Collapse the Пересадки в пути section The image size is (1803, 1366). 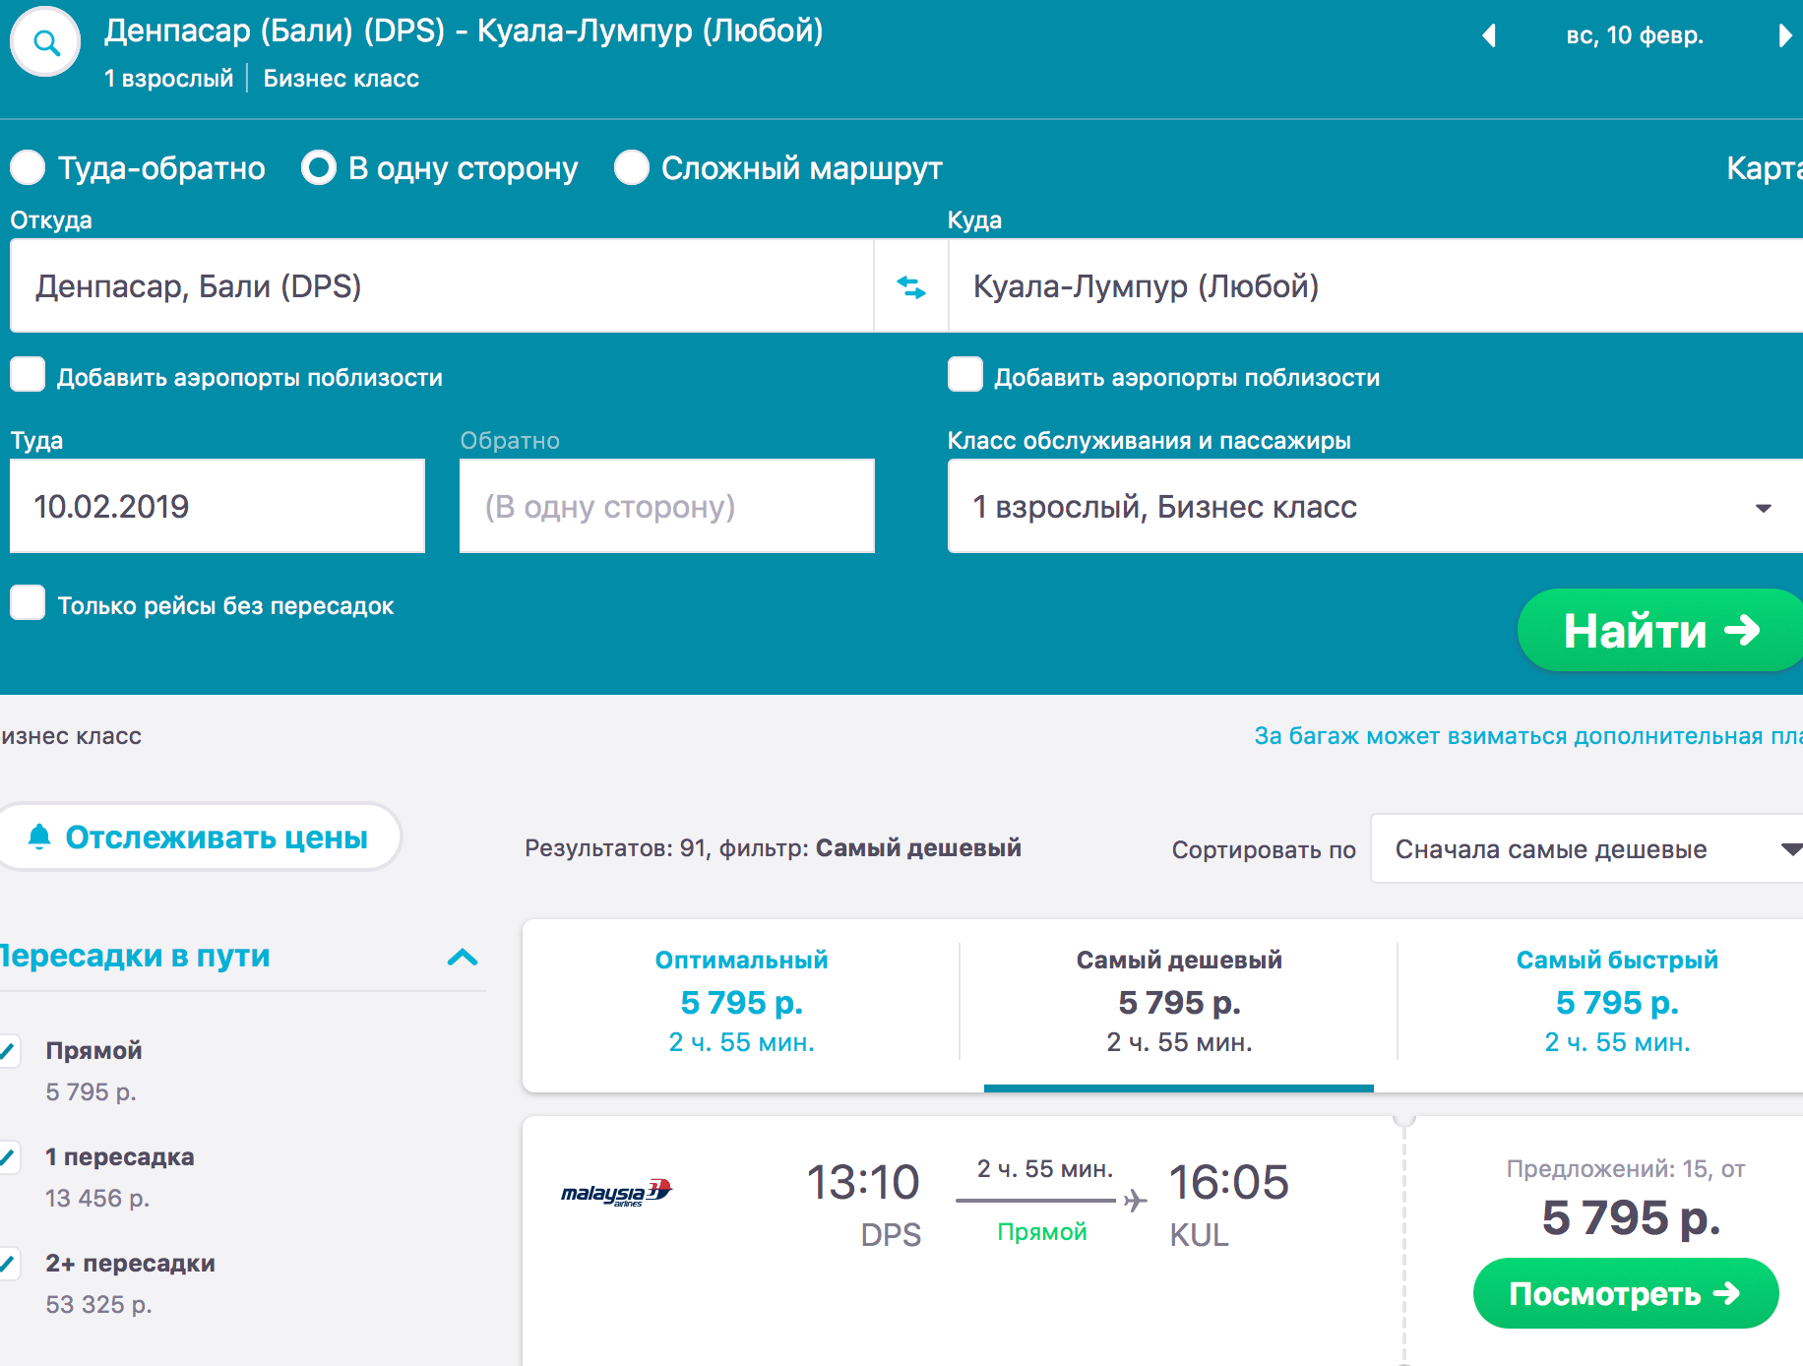[x=463, y=957]
